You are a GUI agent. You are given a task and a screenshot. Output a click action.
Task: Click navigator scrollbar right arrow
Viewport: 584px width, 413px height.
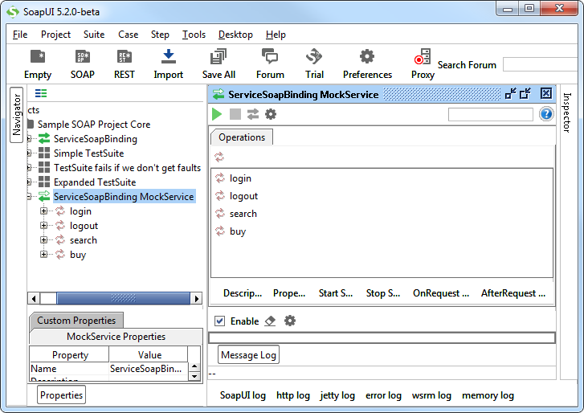coord(196,298)
